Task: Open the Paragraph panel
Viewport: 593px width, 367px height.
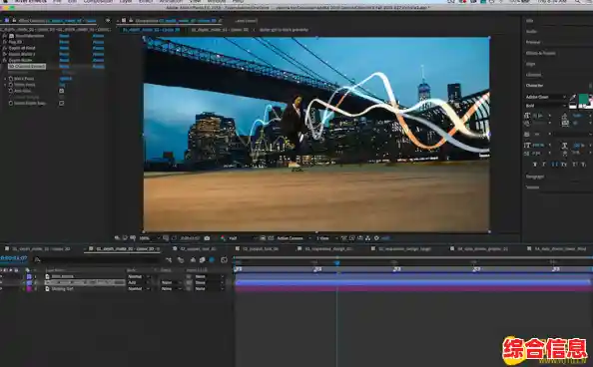Action: click(x=535, y=177)
